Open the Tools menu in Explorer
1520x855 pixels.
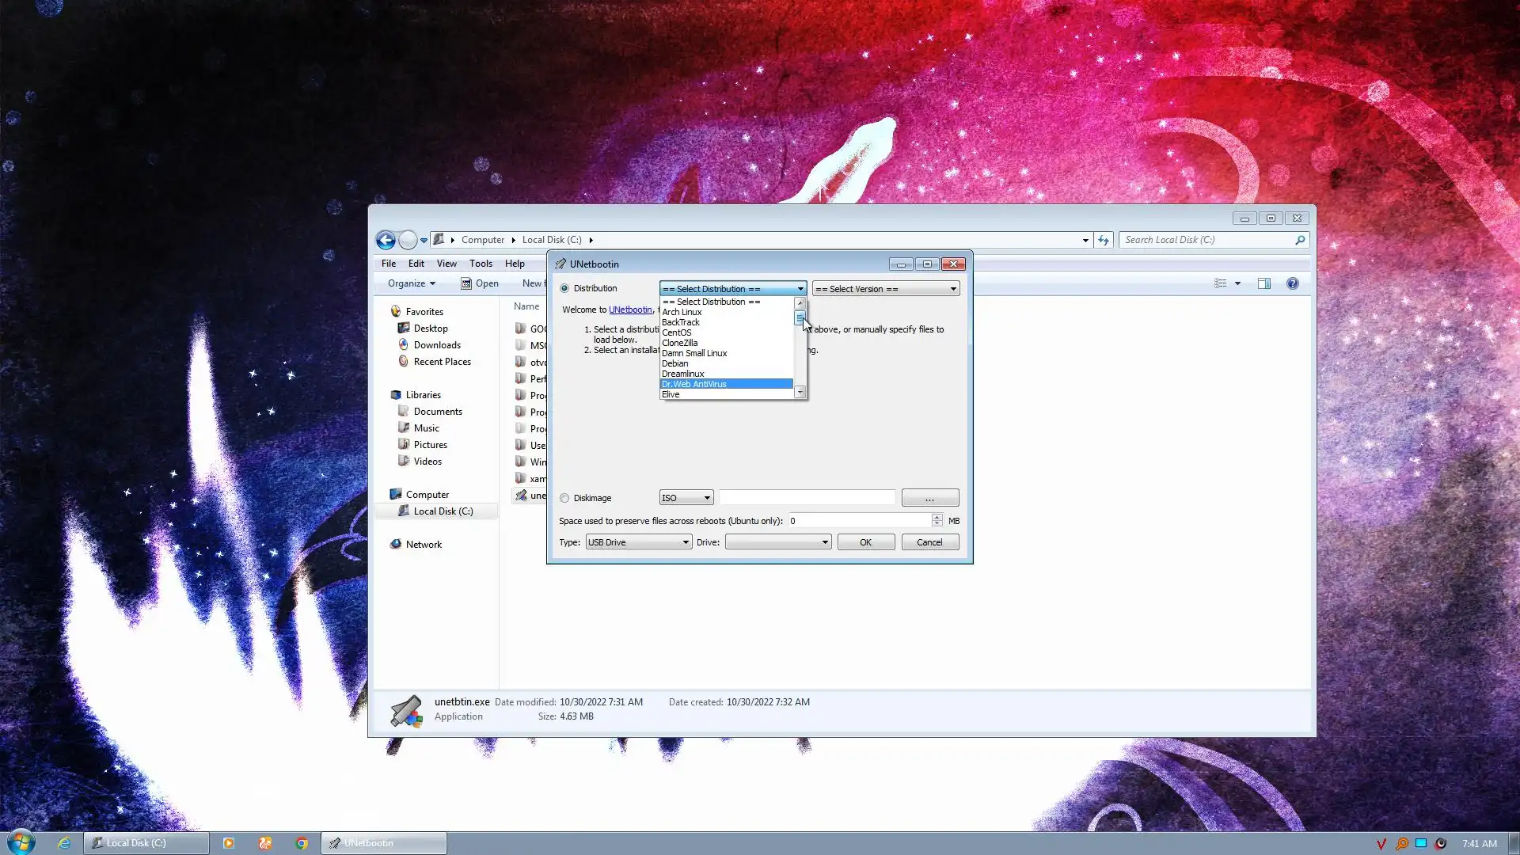481,264
